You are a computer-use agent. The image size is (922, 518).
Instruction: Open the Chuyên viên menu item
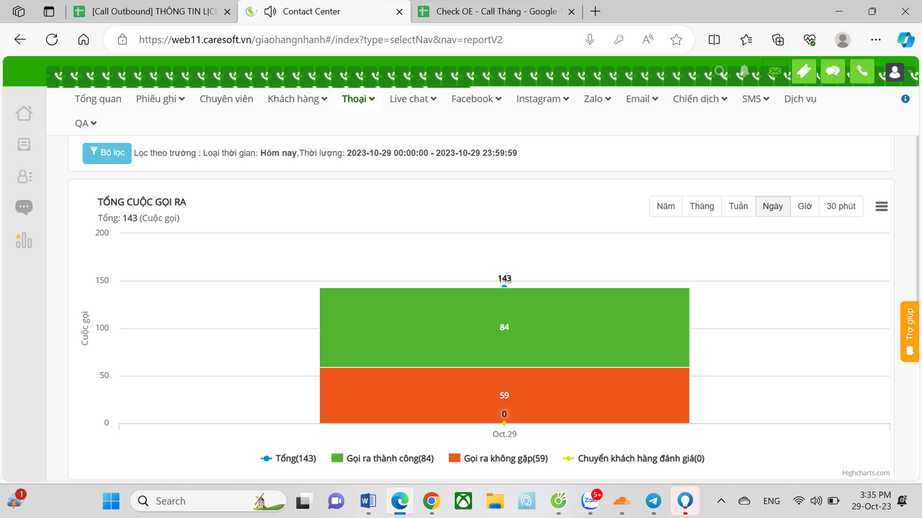[x=226, y=99]
